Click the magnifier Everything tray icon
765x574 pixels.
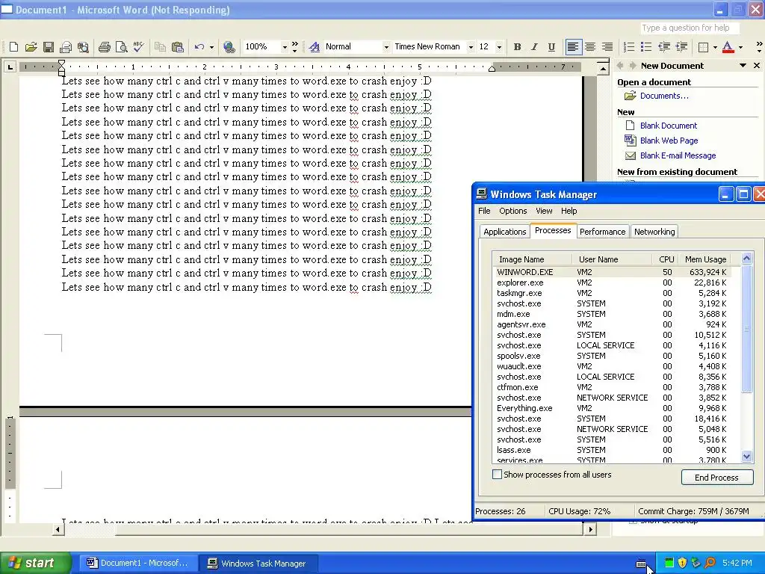coord(710,563)
